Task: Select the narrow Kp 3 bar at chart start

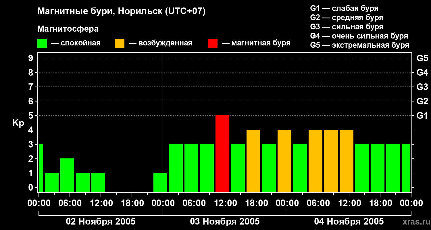Action: pos(41,168)
